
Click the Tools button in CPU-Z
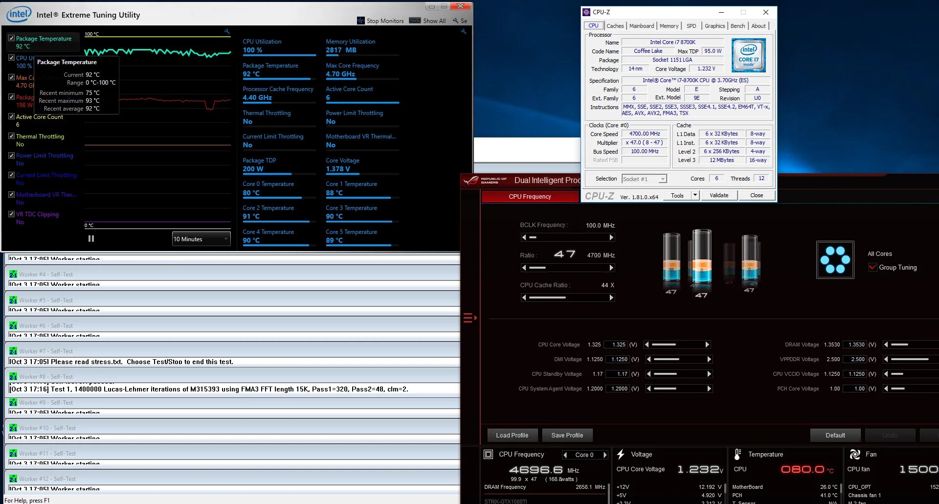pos(677,195)
